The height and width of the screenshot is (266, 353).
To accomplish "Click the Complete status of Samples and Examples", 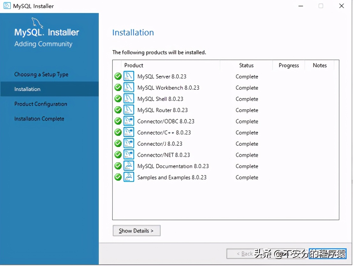I will tap(247, 178).
